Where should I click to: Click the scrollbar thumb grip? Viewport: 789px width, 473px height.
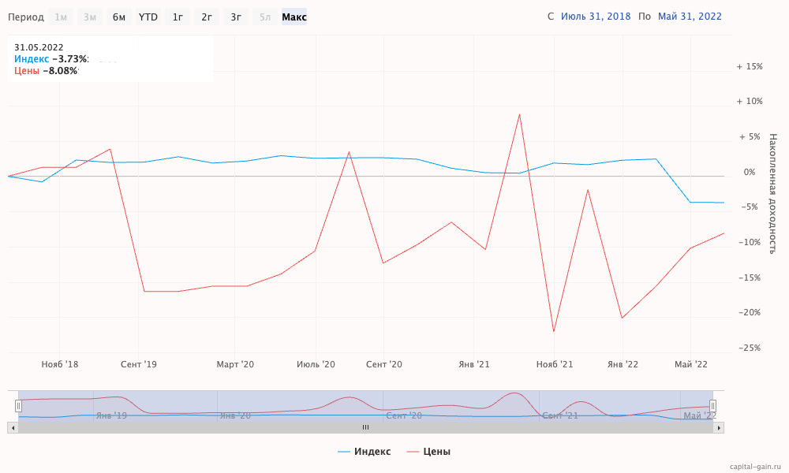366,428
